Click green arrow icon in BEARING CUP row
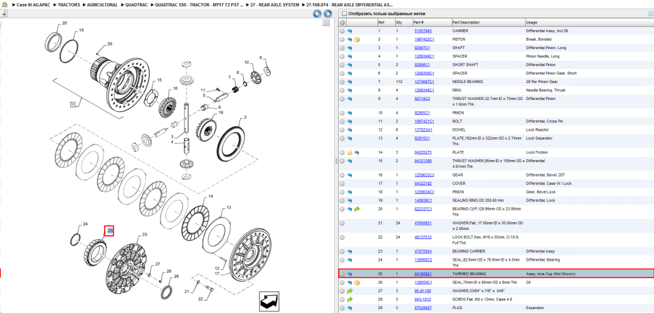 [357, 209]
